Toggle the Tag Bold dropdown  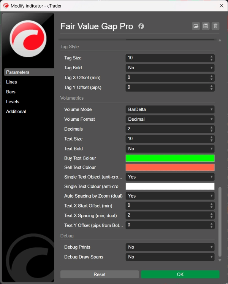click(170, 68)
